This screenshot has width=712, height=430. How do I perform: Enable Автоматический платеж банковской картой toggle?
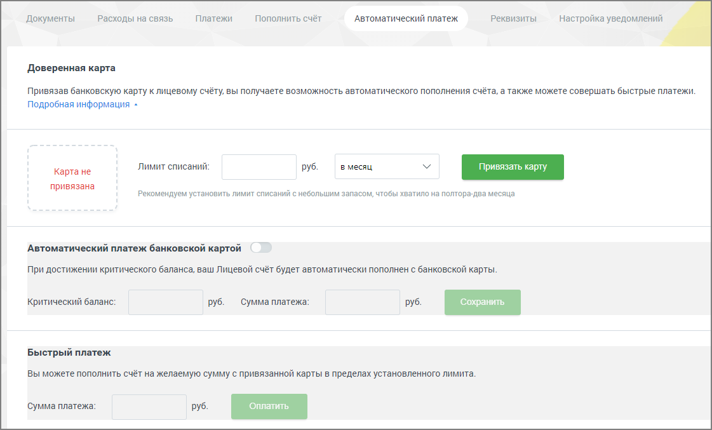(261, 248)
